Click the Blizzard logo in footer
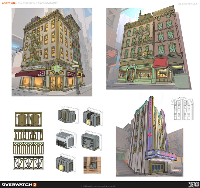The width and height of the screenshot is (200, 188). [194, 185]
